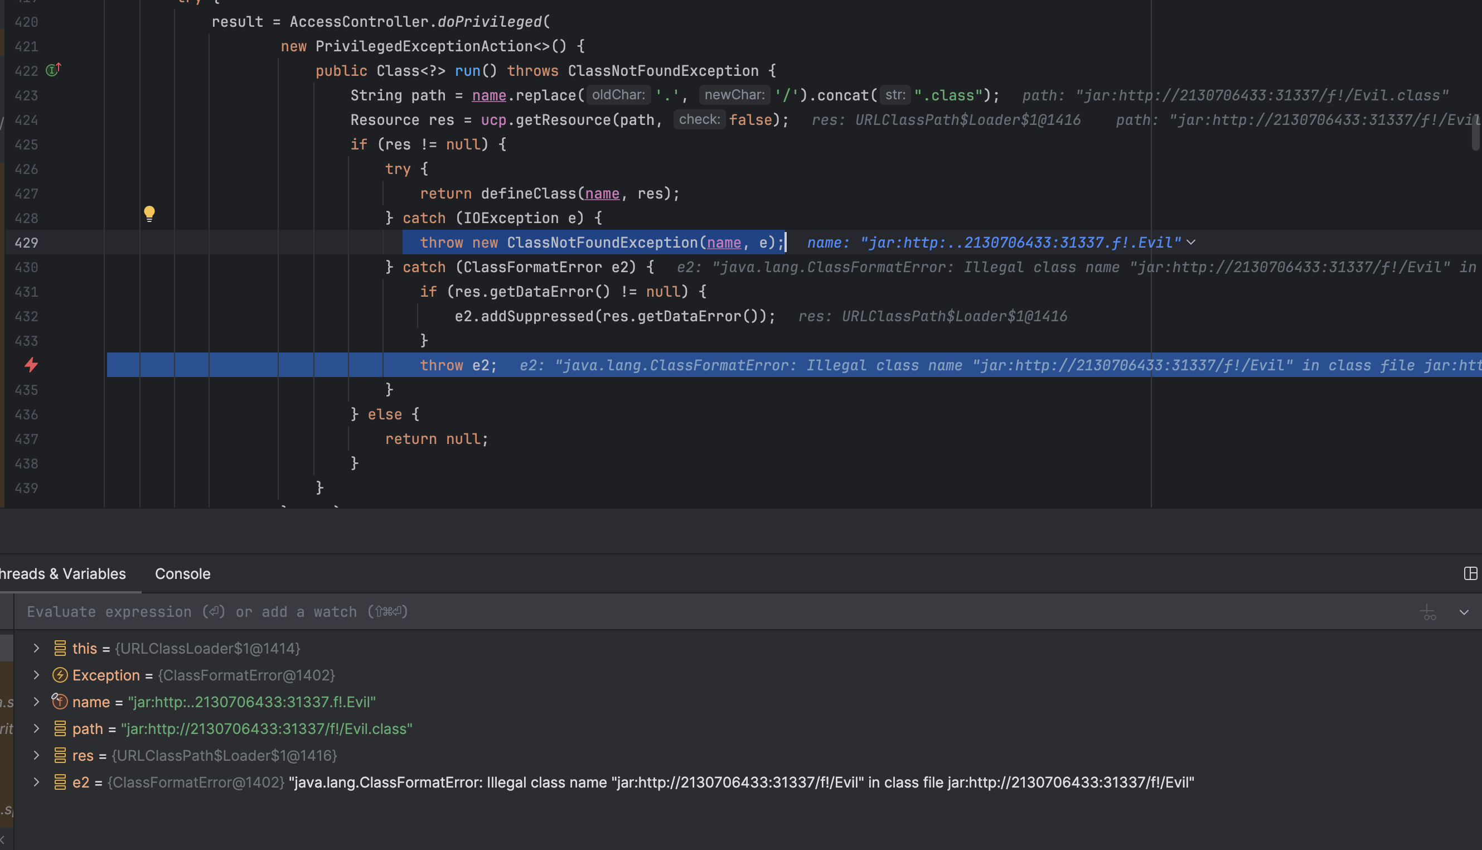
Task: Click '{ClassFormatError@1402}' value of Exception
Action: pyautogui.click(x=246, y=675)
